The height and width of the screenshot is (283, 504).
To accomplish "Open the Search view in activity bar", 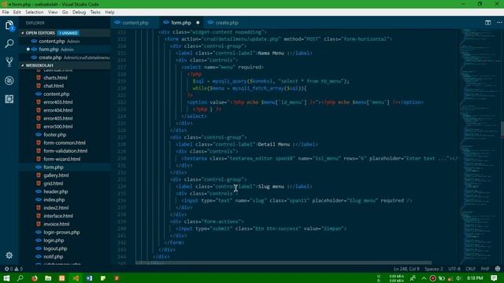I will click(9, 43).
